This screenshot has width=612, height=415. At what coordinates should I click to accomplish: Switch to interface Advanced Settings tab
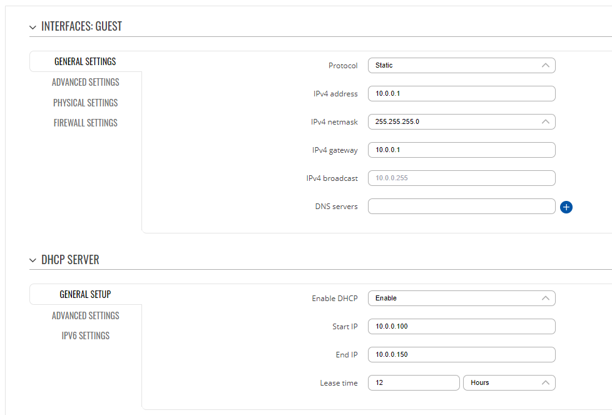pyautogui.click(x=86, y=82)
